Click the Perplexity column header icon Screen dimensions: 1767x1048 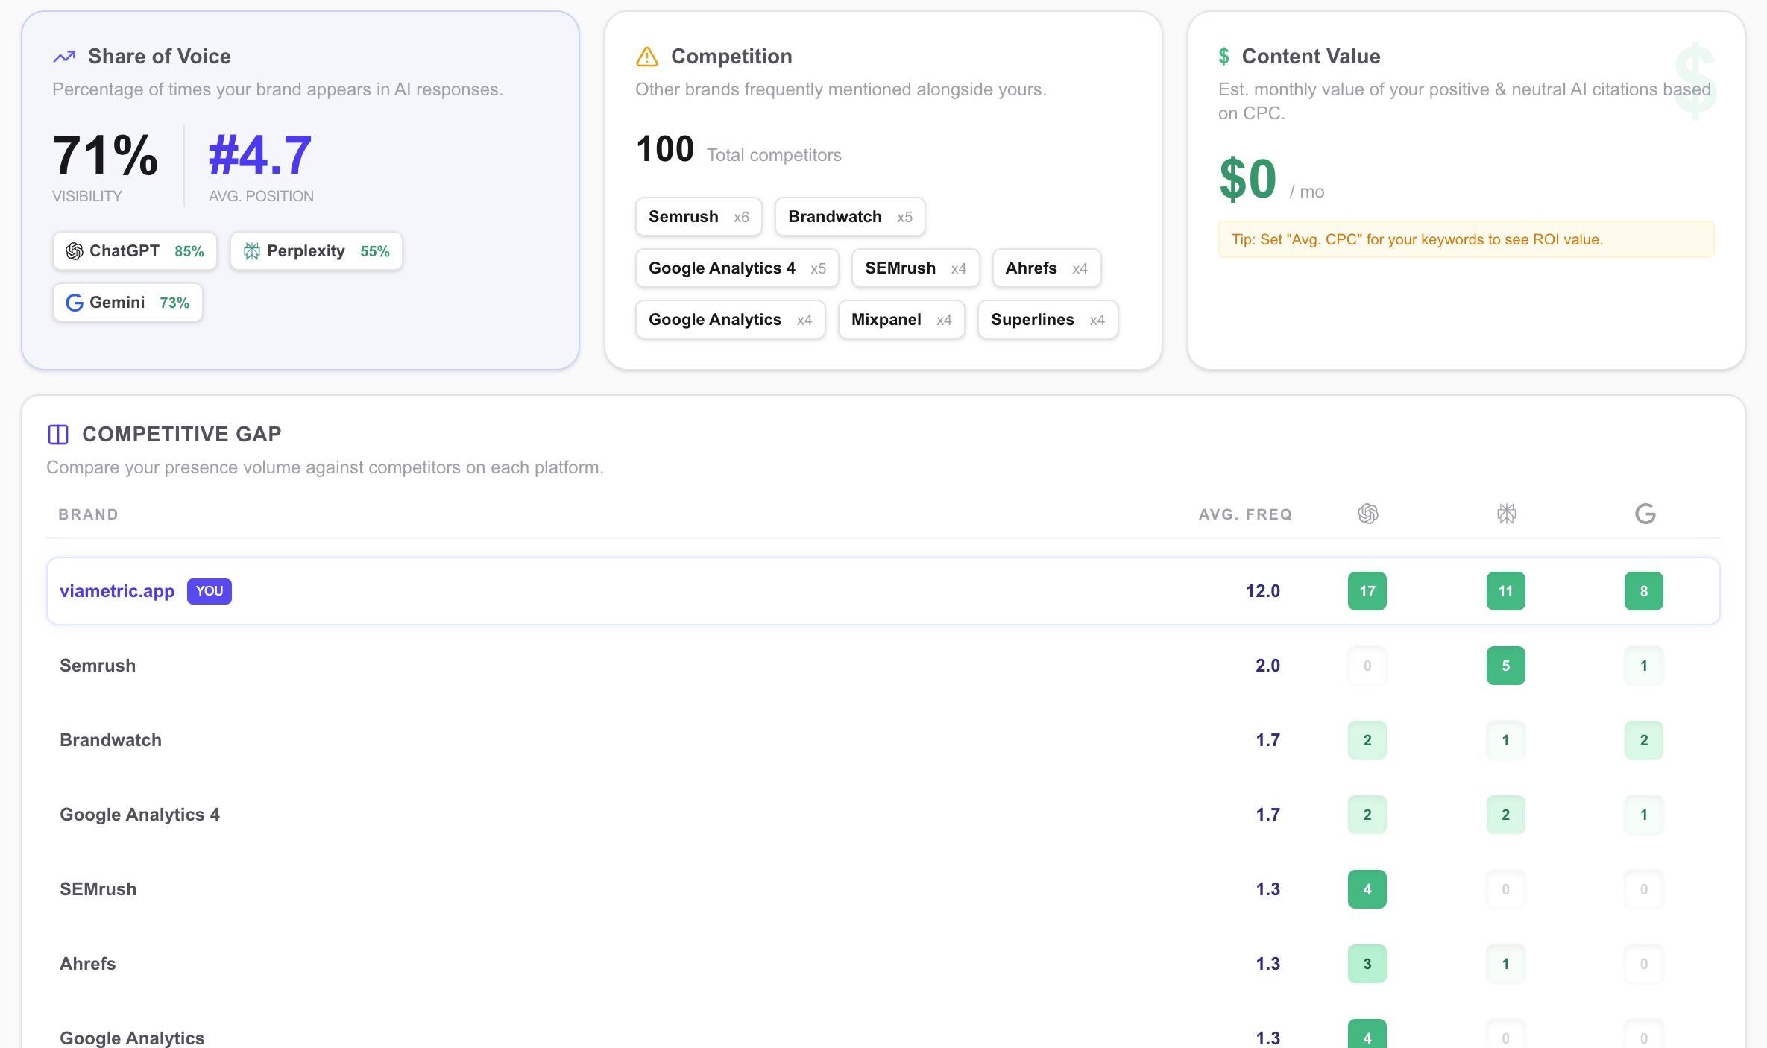pyautogui.click(x=1506, y=514)
